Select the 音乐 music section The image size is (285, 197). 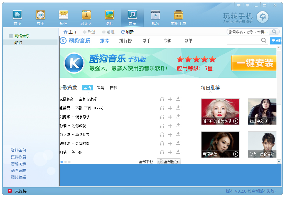click(x=132, y=18)
